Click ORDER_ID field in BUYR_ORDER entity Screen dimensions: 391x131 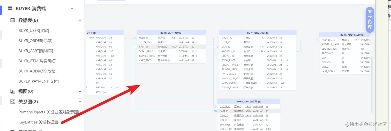click(x=227, y=38)
